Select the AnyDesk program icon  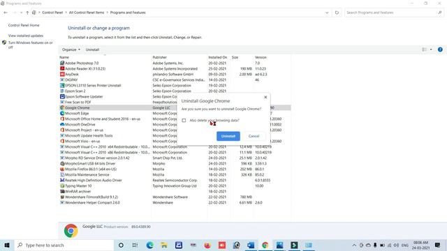point(62,74)
